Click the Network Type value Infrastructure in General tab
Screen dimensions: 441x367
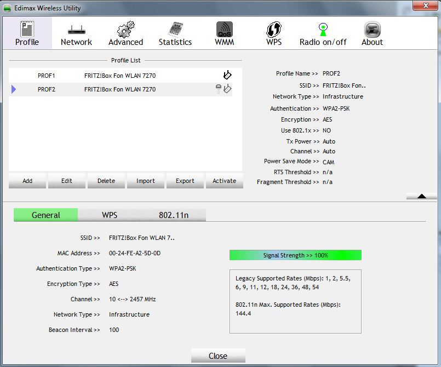129,314
